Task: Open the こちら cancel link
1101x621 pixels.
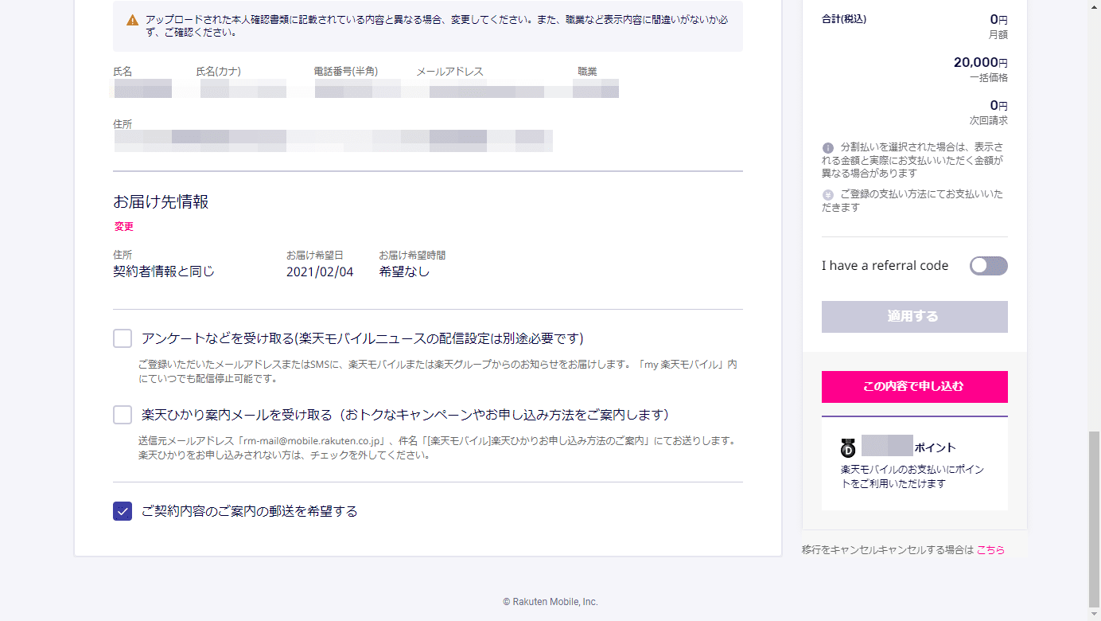Action: (x=990, y=550)
